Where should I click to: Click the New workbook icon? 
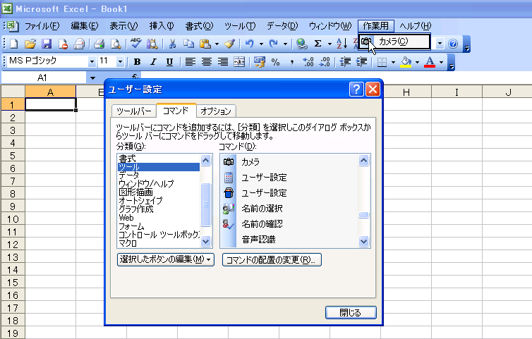pyautogui.click(x=14, y=44)
